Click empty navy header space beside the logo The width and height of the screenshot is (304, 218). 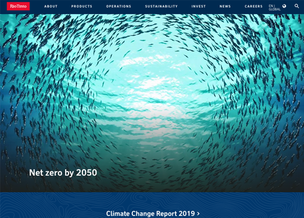(37, 6)
